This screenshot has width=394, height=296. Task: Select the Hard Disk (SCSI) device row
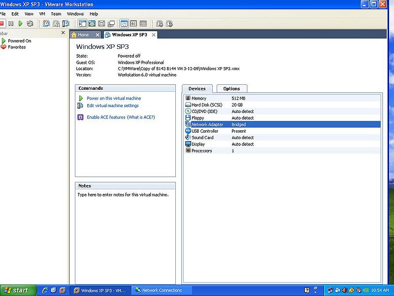coord(282,105)
